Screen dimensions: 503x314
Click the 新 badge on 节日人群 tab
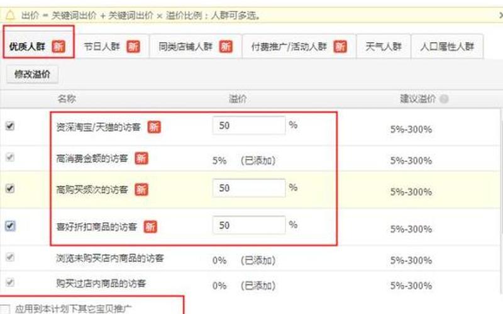133,46
